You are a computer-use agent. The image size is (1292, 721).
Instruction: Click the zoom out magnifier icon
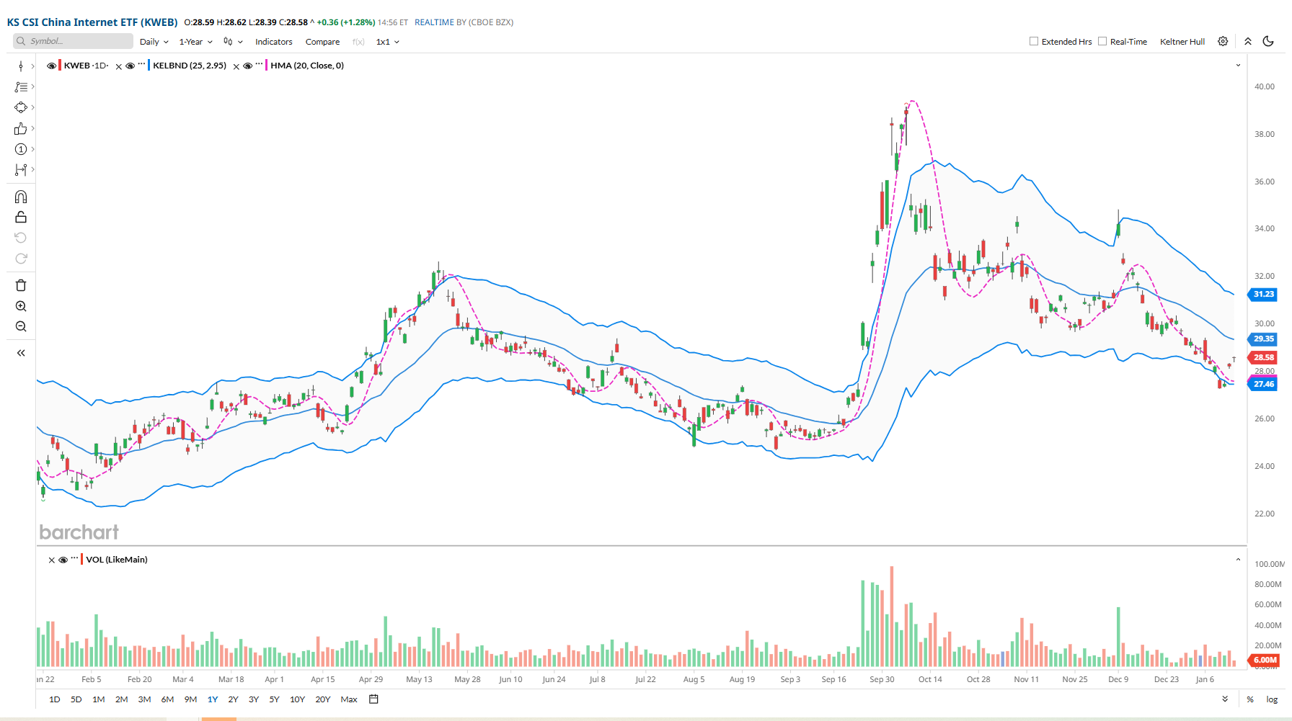21,326
